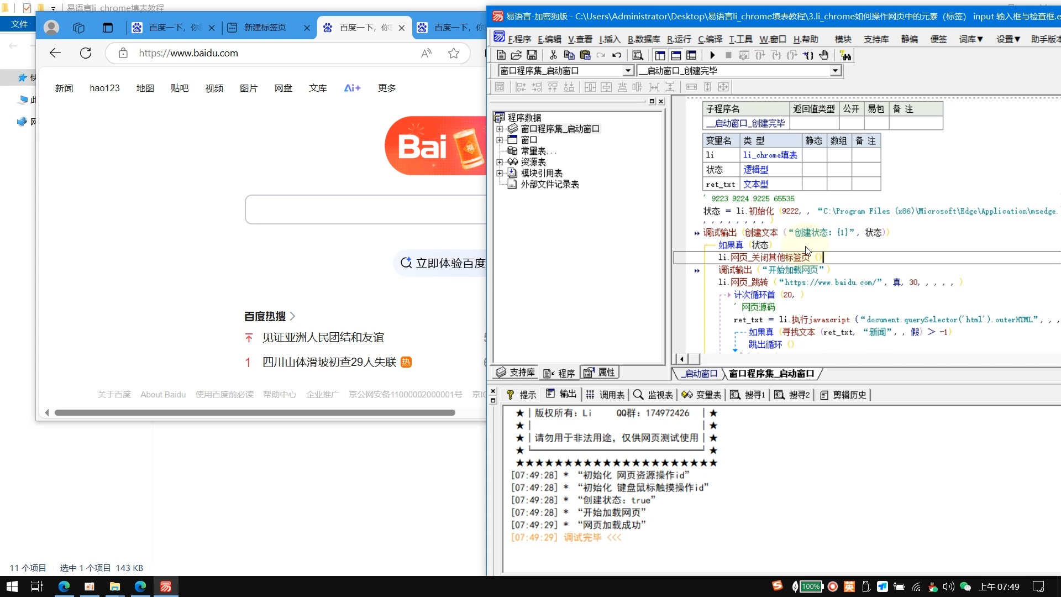Click the Open file icon in the E-language toolbar
This screenshot has height=597, width=1061.
point(516,55)
